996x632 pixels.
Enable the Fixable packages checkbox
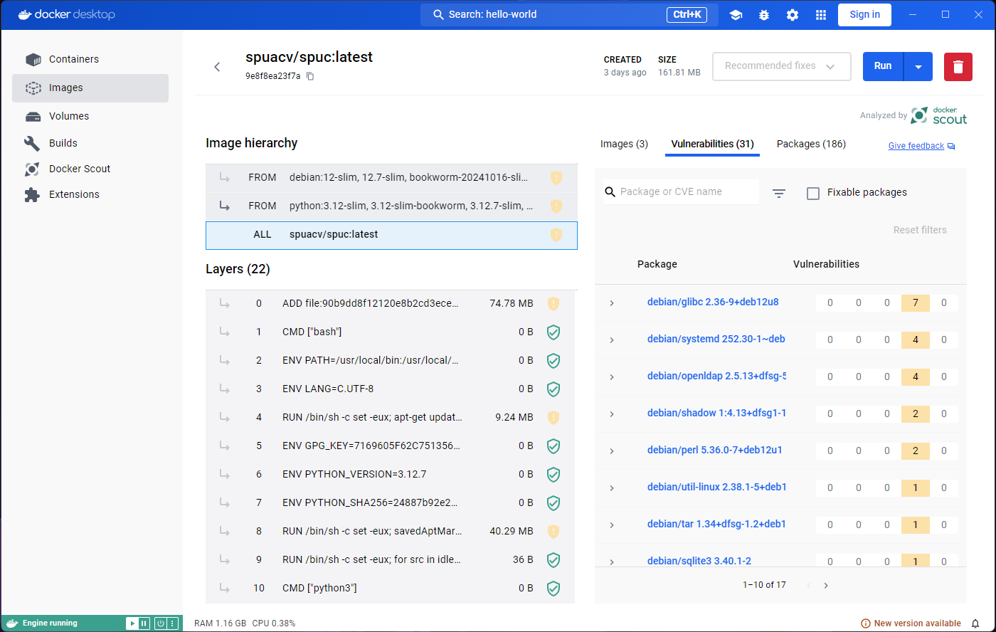[813, 193]
